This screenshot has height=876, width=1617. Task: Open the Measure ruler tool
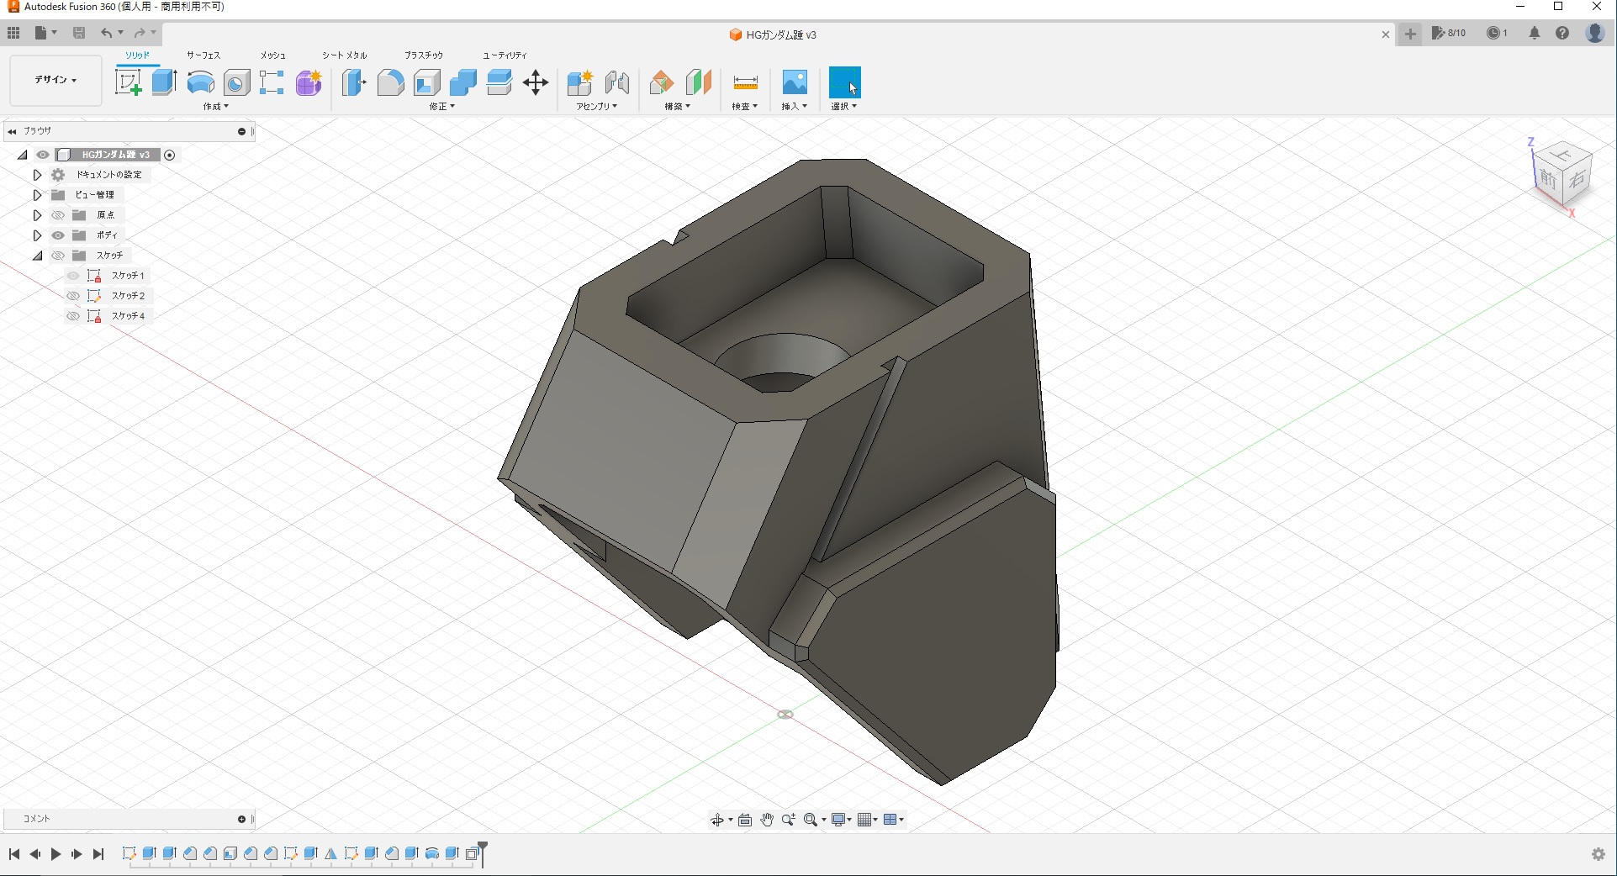coord(745,82)
